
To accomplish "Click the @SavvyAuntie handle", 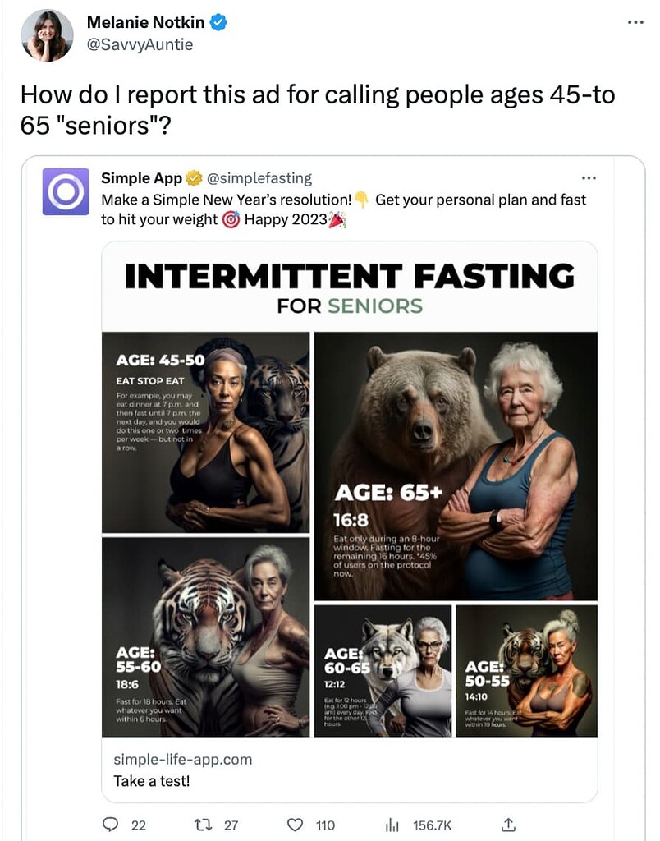I will click(x=140, y=44).
